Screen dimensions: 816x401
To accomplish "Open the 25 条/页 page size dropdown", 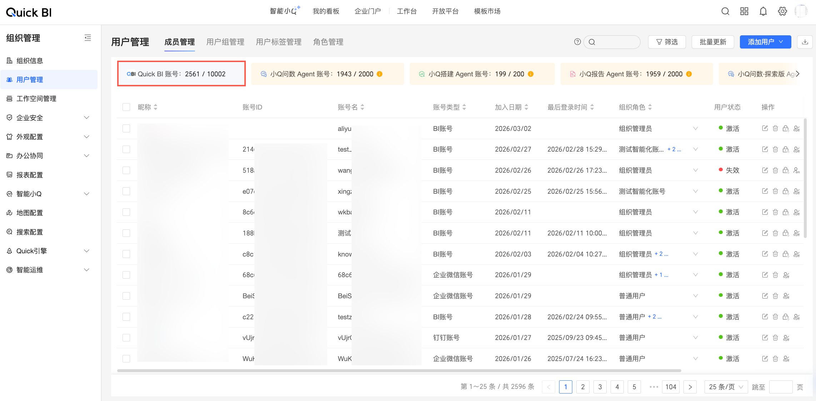I will (x=726, y=387).
